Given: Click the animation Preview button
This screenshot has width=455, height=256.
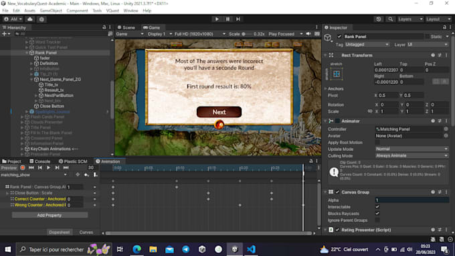Looking at the screenshot, I should [x=9, y=168].
